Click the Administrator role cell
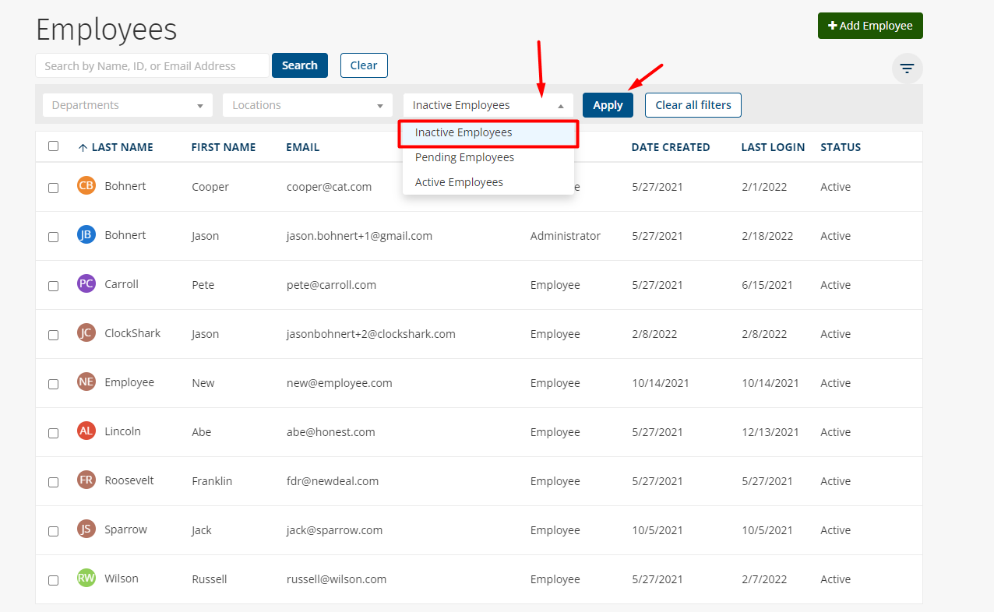This screenshot has width=994, height=612. coord(566,236)
